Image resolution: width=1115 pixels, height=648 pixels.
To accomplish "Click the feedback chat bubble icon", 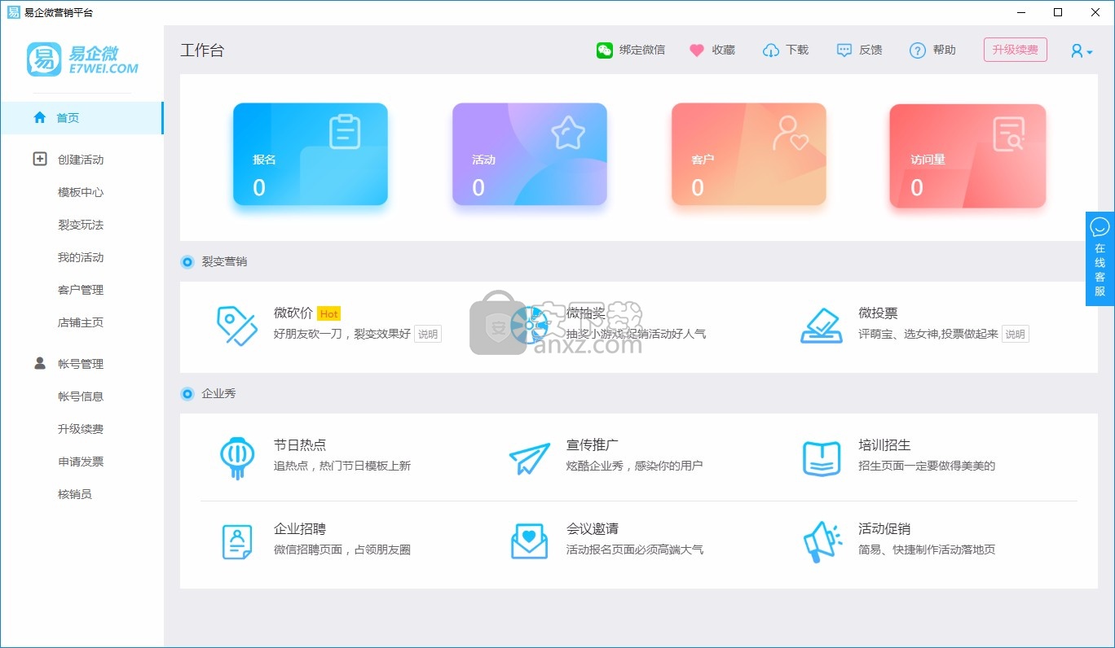I will [x=844, y=50].
